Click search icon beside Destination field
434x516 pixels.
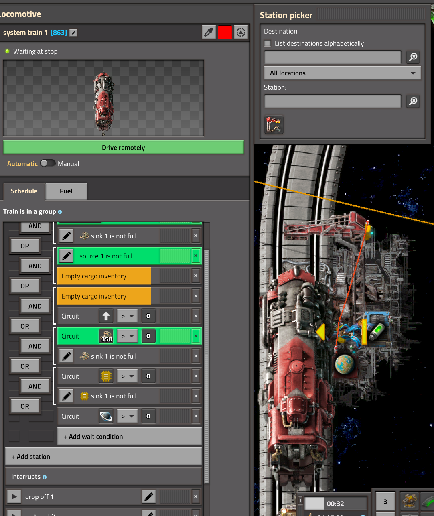[413, 57]
